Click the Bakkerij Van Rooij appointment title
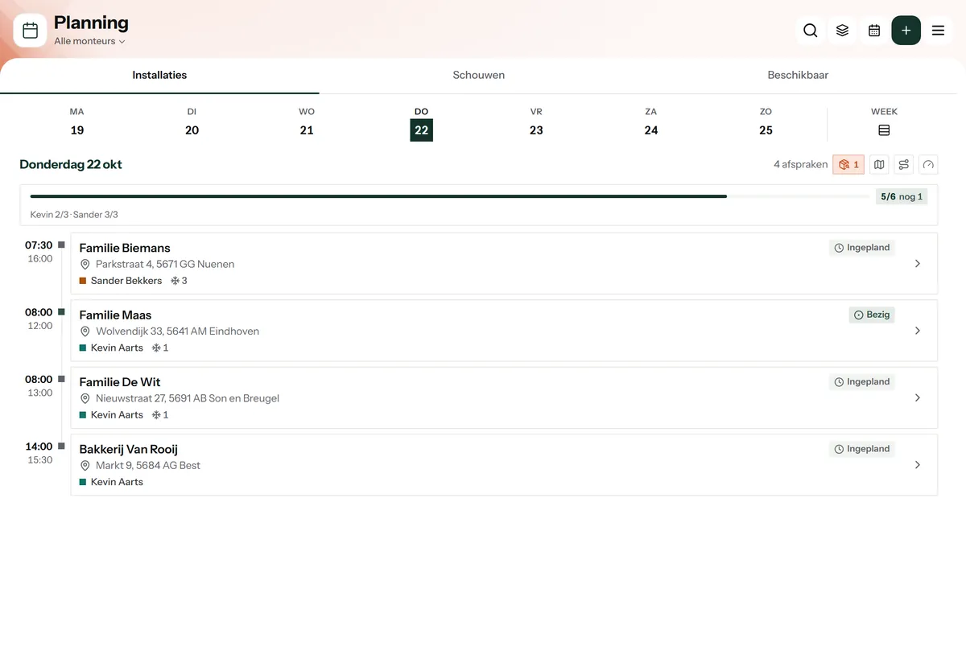966x671 pixels. click(x=129, y=450)
